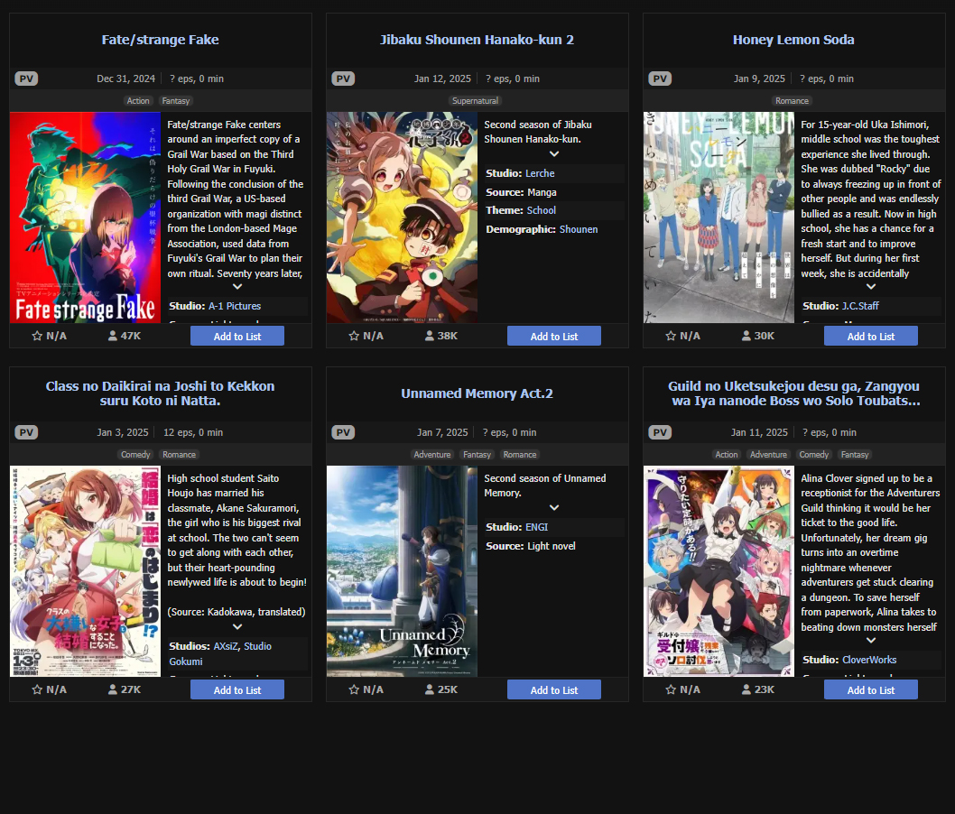Open the Honey Lemon Soda poster image
Image resolution: width=955 pixels, height=814 pixels.
coord(719,217)
